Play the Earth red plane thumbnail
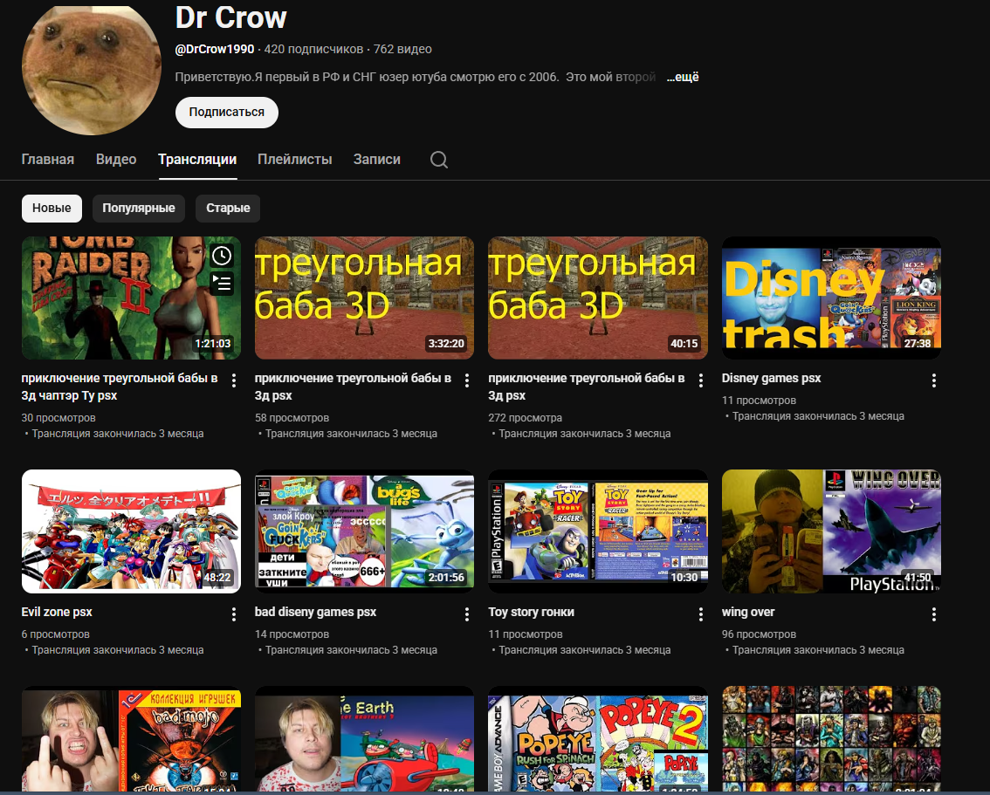This screenshot has width=990, height=795. (364, 739)
